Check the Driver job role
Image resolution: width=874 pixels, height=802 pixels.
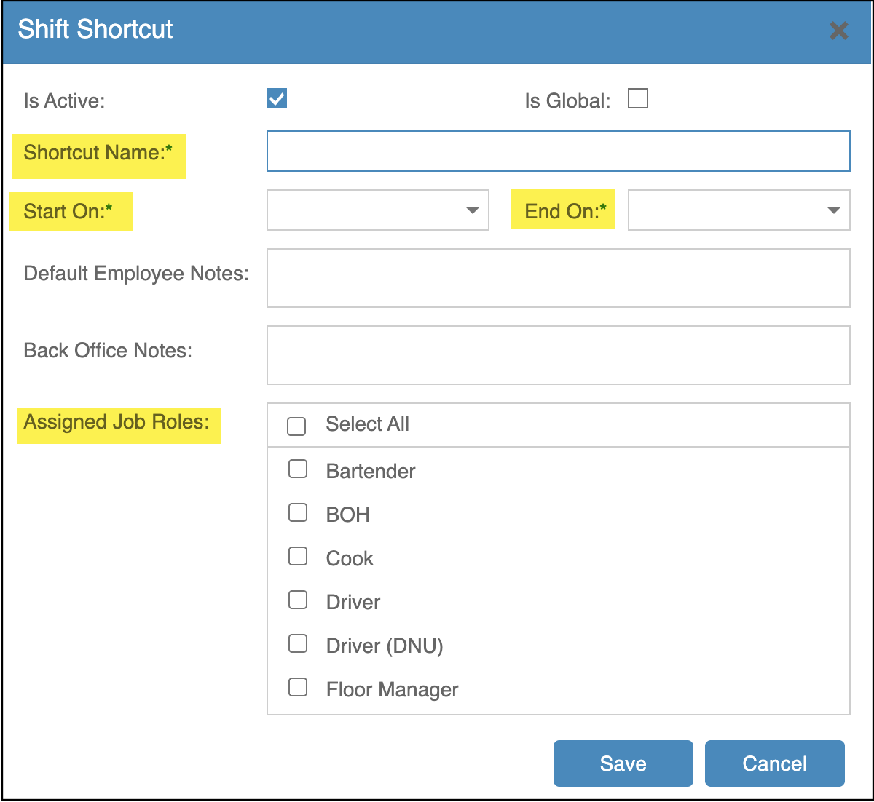(x=298, y=600)
